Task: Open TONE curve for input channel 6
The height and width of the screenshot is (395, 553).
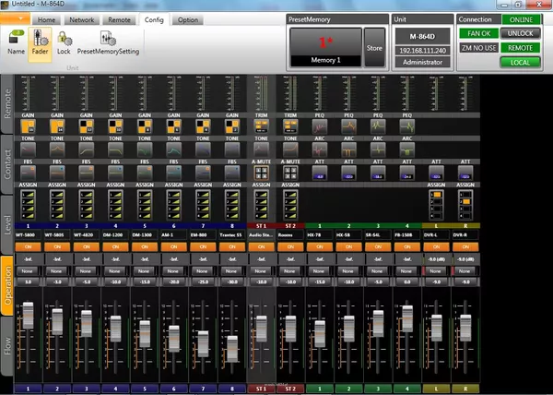Action: click(x=174, y=150)
